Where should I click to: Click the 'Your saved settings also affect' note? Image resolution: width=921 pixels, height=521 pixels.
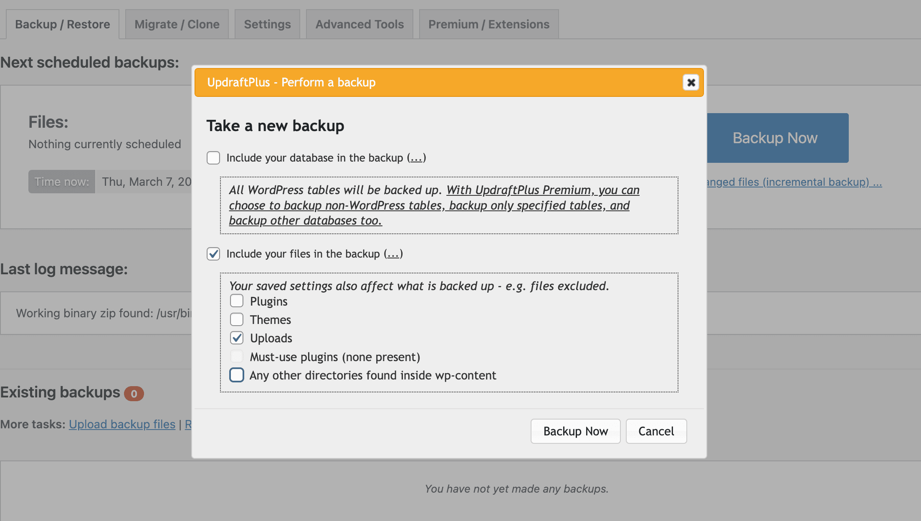[419, 286]
